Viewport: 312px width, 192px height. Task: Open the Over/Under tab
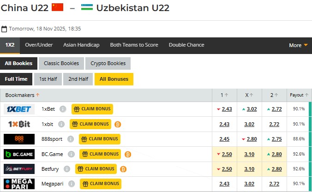pos(39,45)
